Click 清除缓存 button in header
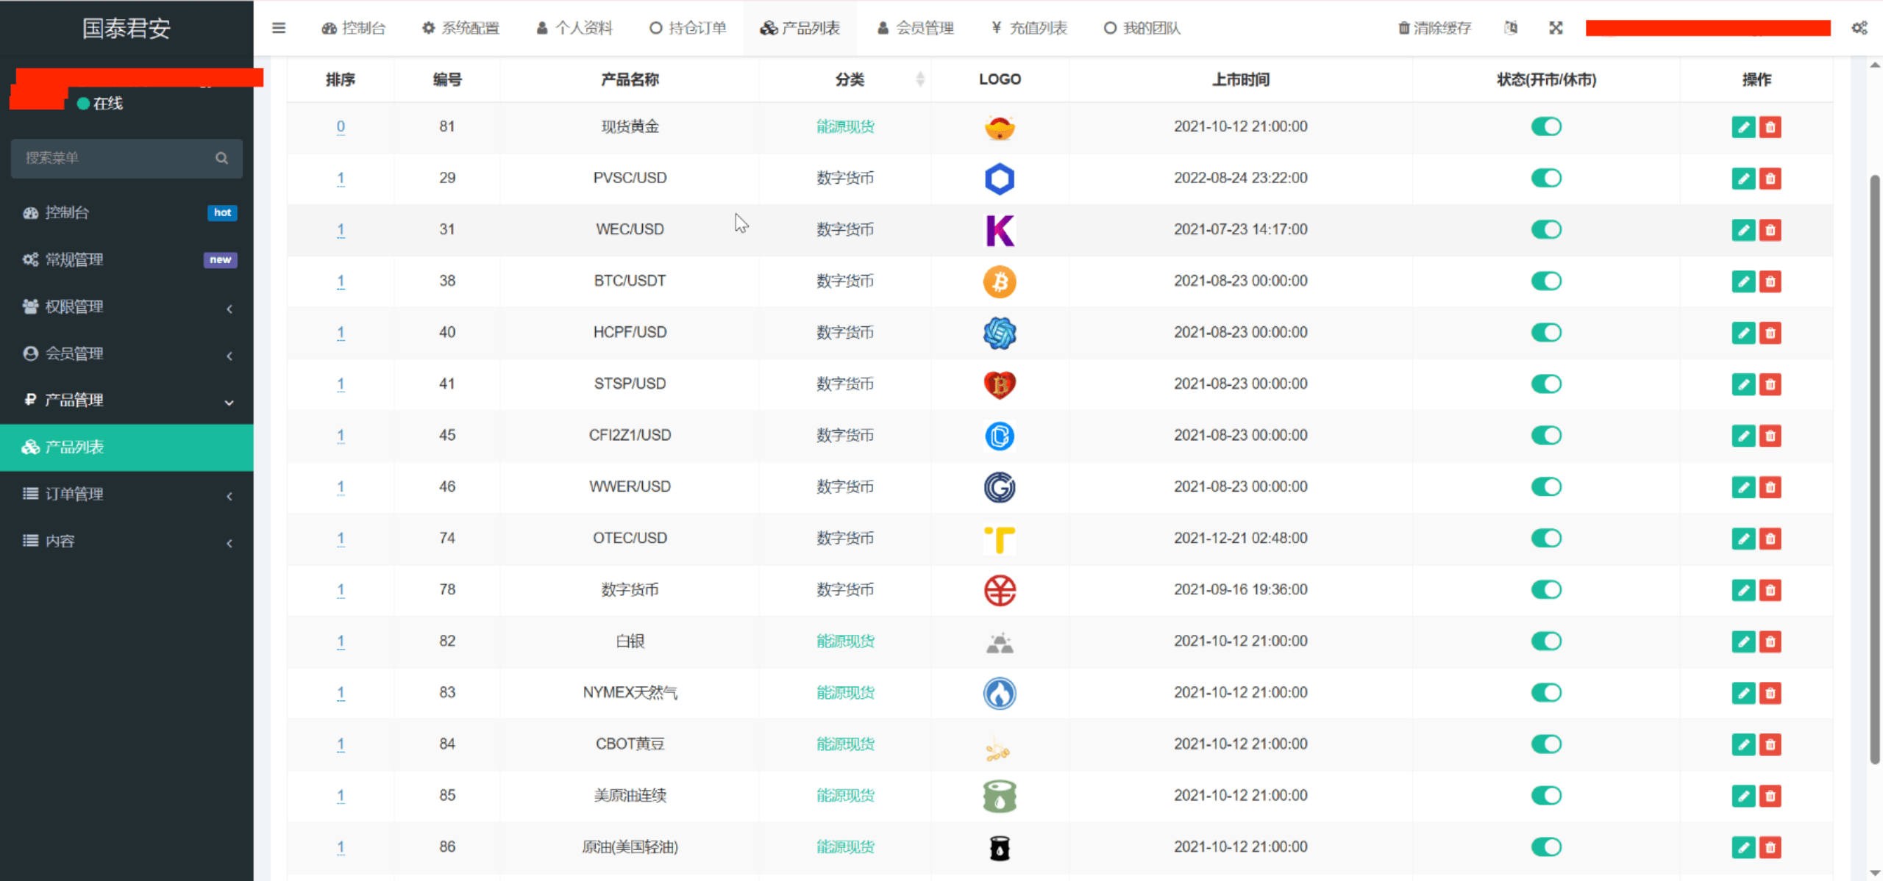Viewport: 1883px width, 881px height. tap(1434, 28)
